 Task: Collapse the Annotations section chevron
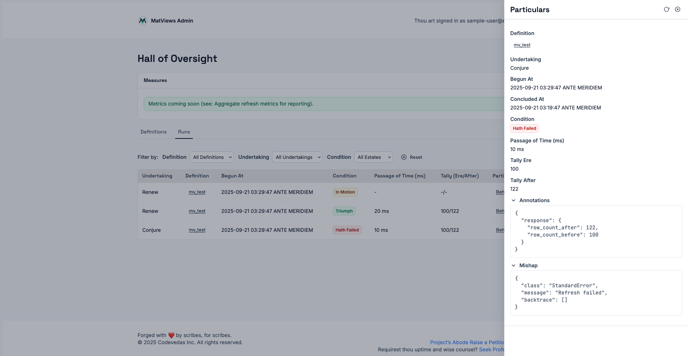[513, 200]
